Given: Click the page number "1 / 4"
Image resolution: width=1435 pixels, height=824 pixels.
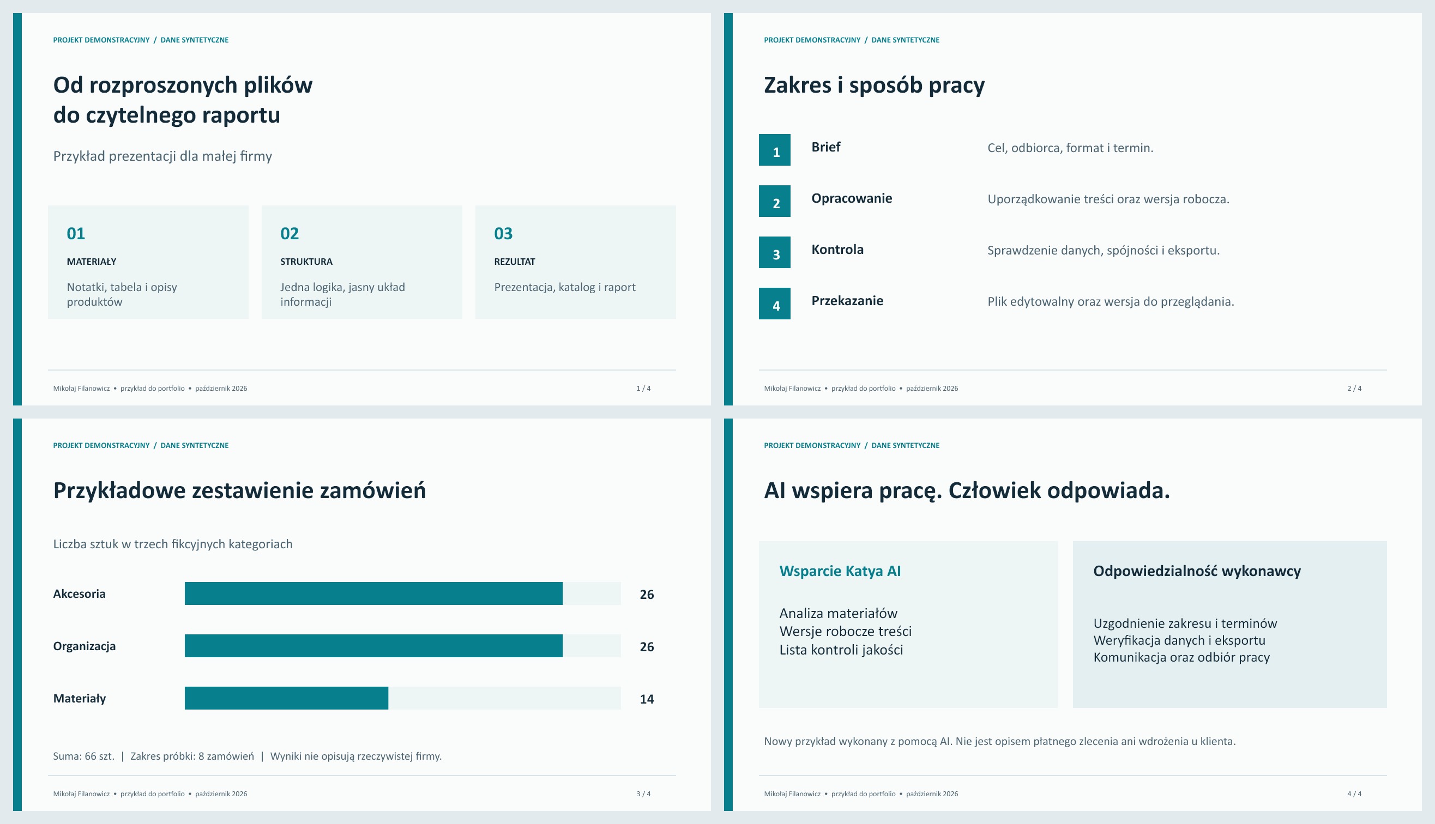Looking at the screenshot, I should pos(644,388).
